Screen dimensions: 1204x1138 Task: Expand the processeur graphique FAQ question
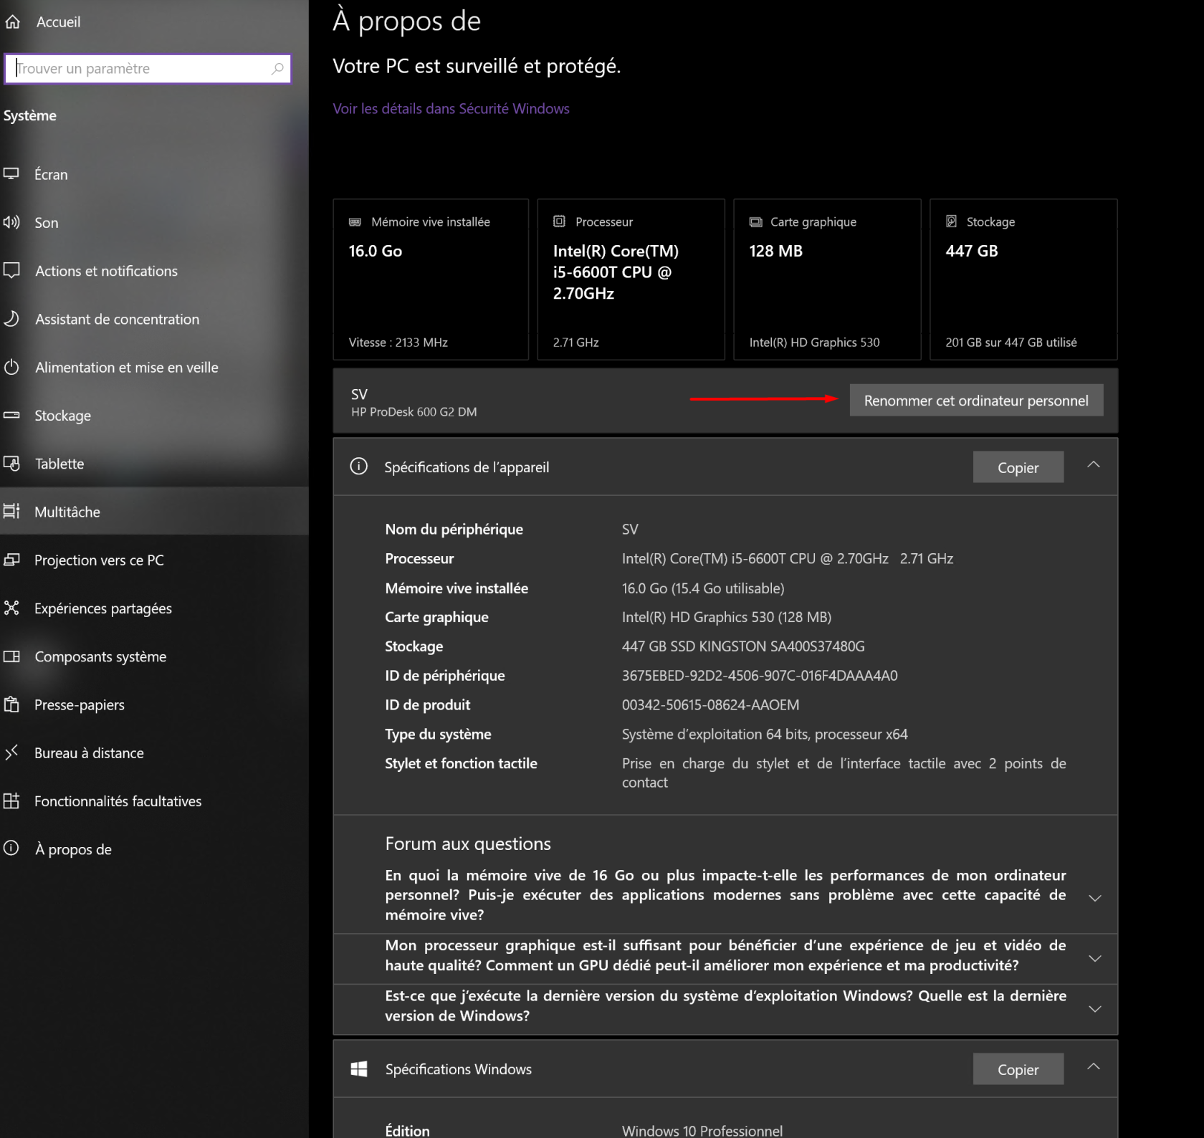1095,958
